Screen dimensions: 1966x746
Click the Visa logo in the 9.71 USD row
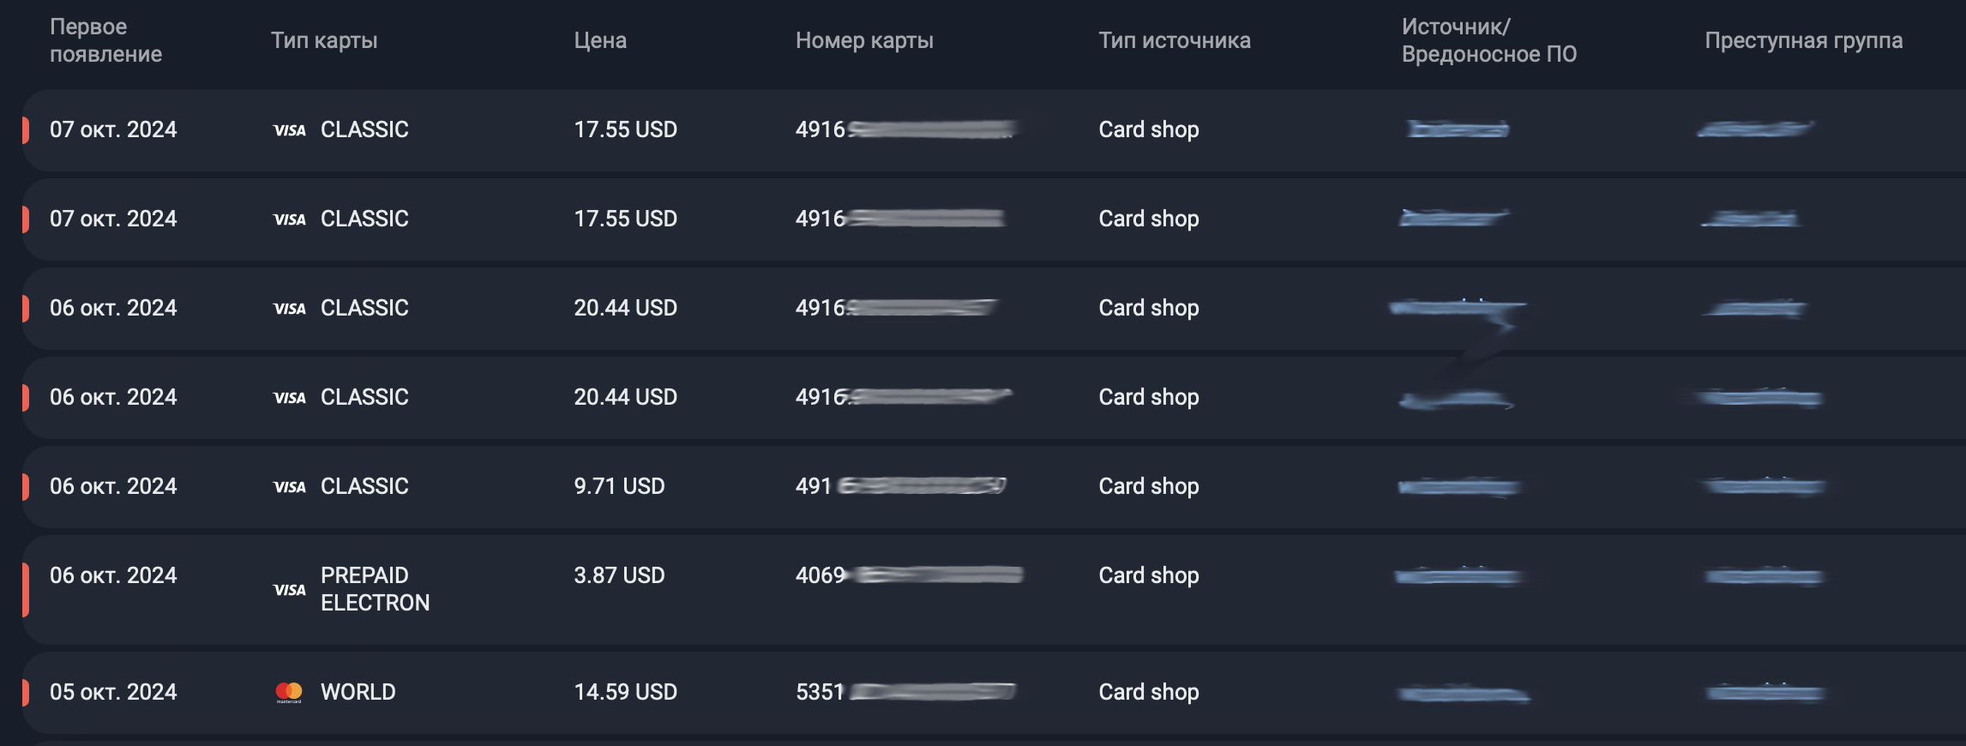pos(289,487)
